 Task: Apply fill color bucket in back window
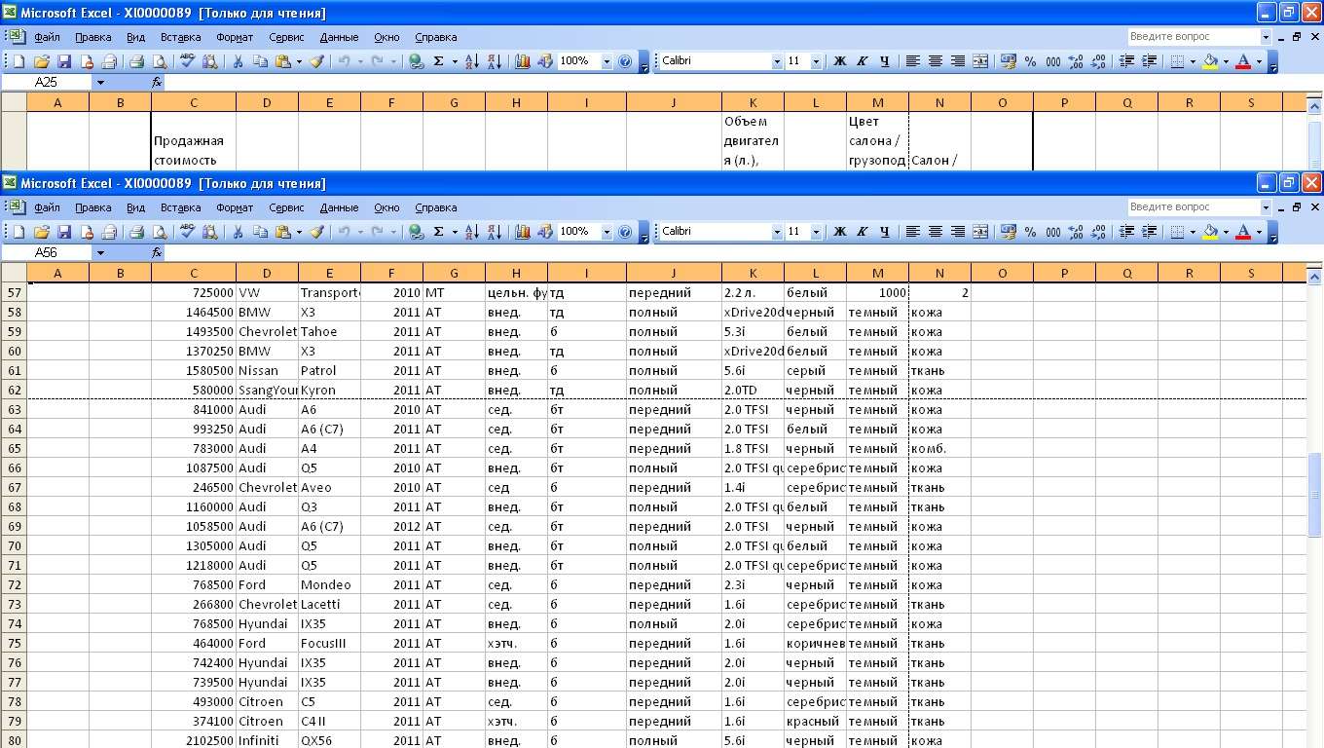tap(1210, 61)
